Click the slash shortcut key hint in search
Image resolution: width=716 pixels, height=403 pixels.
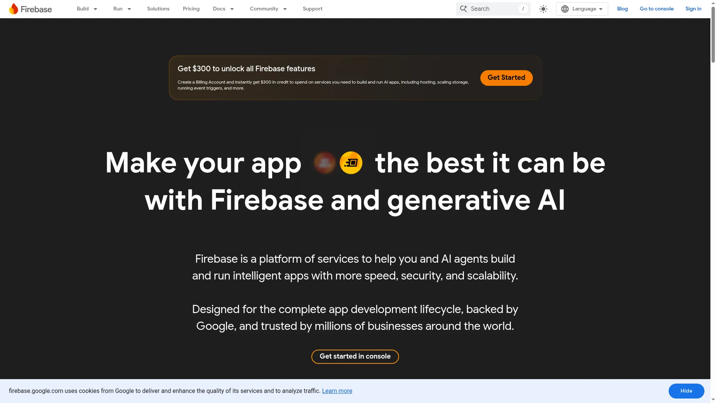(523, 9)
